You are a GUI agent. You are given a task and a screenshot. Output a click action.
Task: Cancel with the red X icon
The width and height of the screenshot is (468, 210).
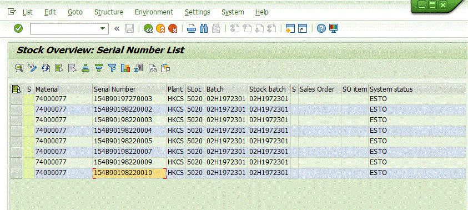tap(173, 28)
